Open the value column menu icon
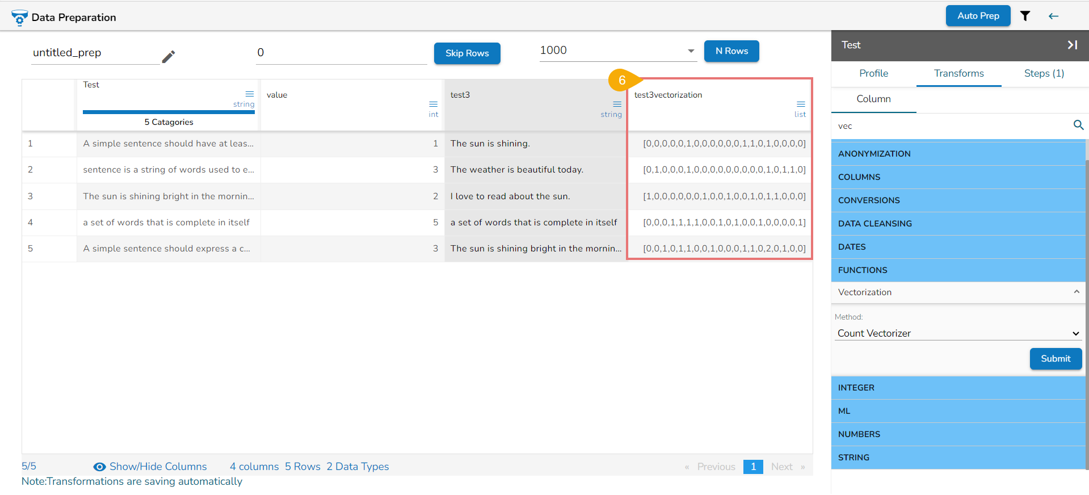1089x495 pixels. pyautogui.click(x=434, y=104)
